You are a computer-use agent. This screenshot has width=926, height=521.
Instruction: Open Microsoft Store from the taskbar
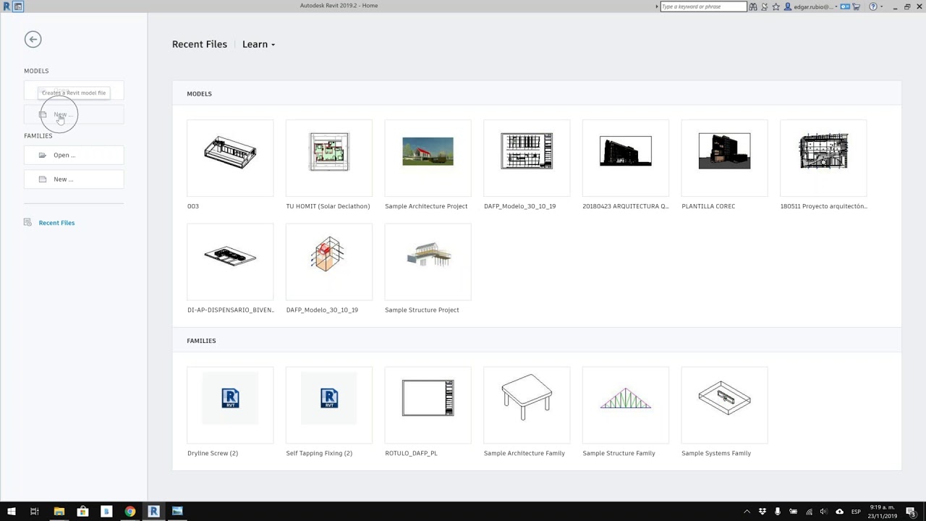(82, 512)
